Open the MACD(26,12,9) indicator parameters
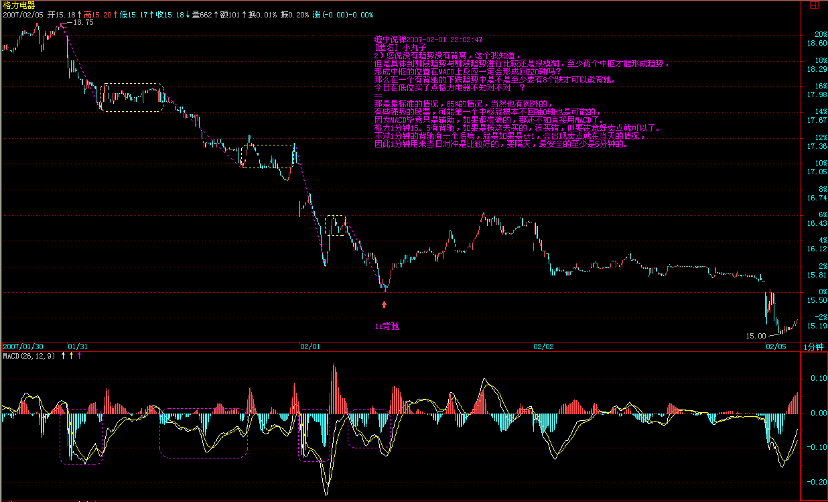Screen dimensions: 828x502 pos(29,355)
